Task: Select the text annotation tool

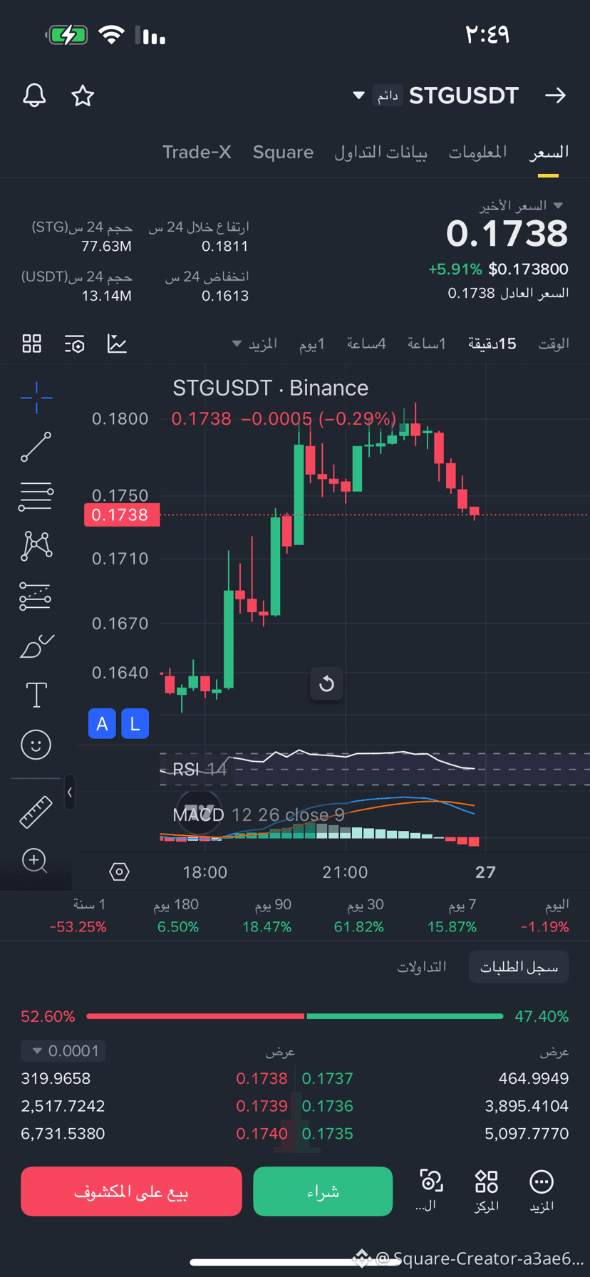Action: (x=36, y=695)
